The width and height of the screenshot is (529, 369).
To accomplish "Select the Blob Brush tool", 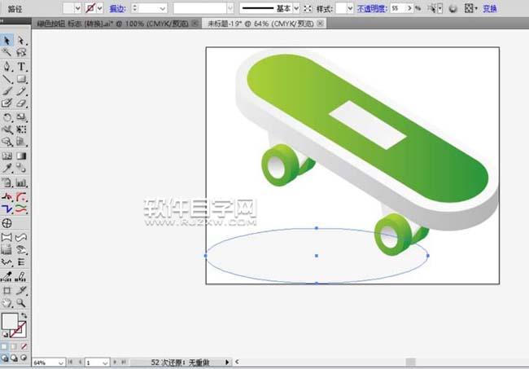I will pos(7,103).
